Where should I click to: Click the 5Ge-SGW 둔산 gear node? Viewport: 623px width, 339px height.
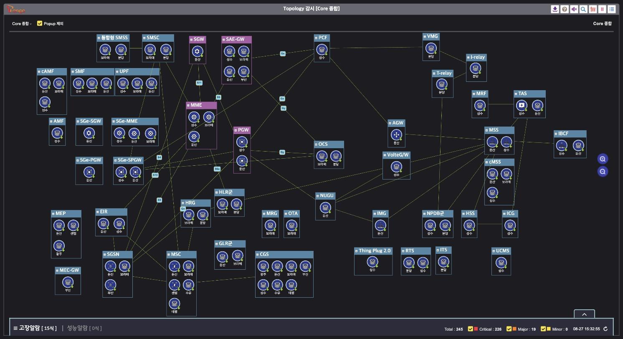(89, 133)
